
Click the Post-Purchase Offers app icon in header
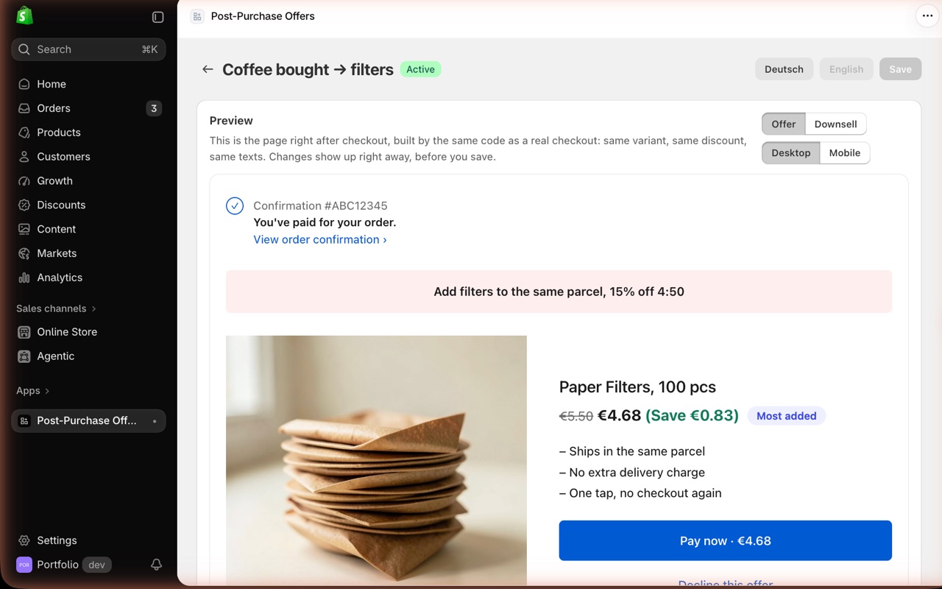pos(197,16)
